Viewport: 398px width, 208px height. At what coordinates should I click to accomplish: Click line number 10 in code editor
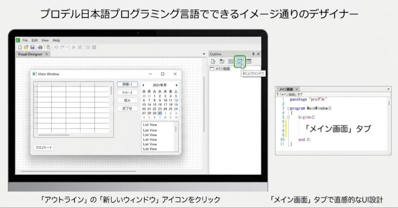[x=282, y=140]
